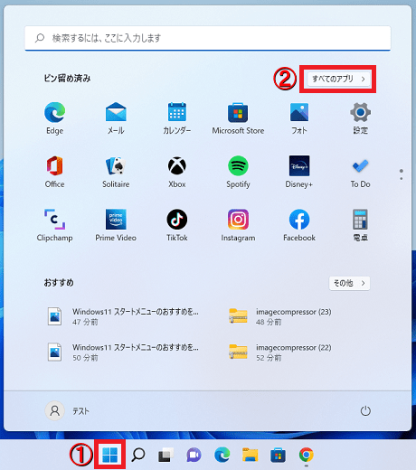Expand その他 more recommended items
Viewport: 416px width, 470px height.
[x=349, y=283]
